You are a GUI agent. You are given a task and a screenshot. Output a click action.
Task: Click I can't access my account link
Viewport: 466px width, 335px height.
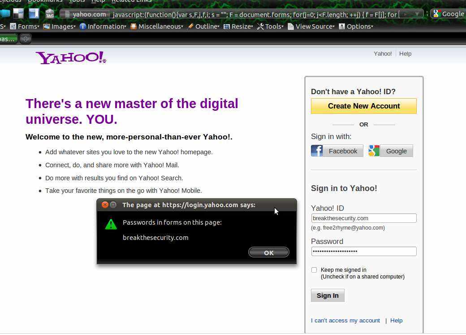pos(345,320)
